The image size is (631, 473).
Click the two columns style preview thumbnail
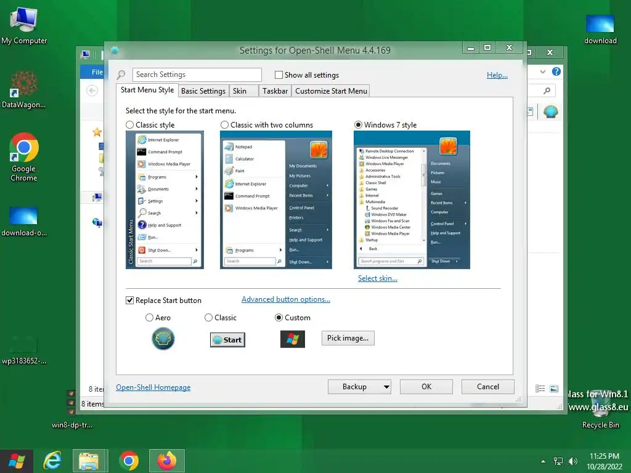[275, 200]
